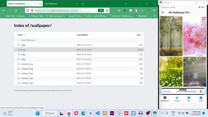Open Adobe XD from the taskbar
This screenshot has width=208, height=117.
(112, 113)
